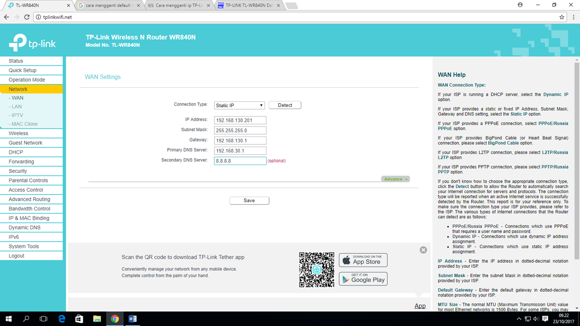Click the Save button
The width and height of the screenshot is (580, 326).
point(249,200)
